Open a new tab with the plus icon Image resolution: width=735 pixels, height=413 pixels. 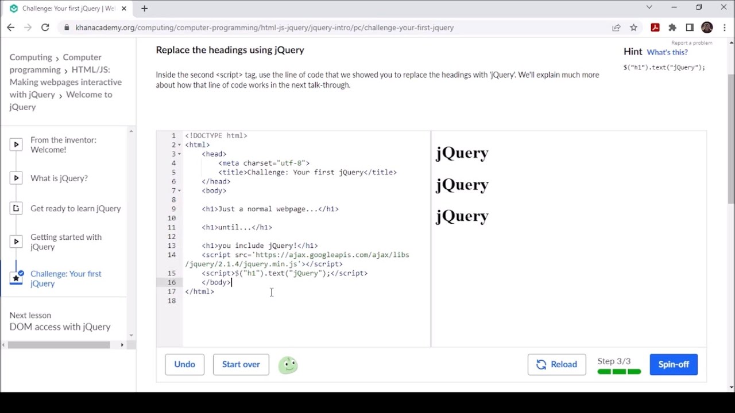click(144, 8)
